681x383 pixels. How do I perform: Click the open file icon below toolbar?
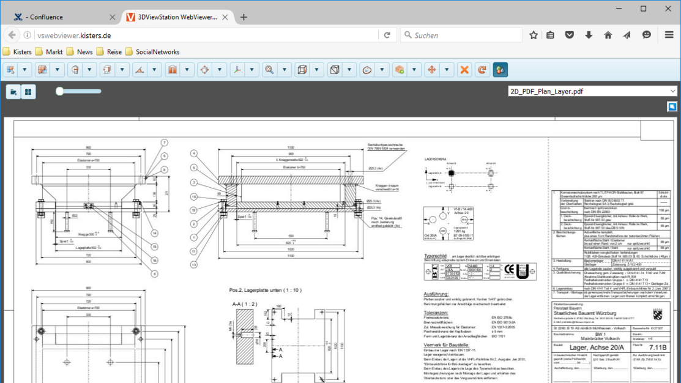13,92
